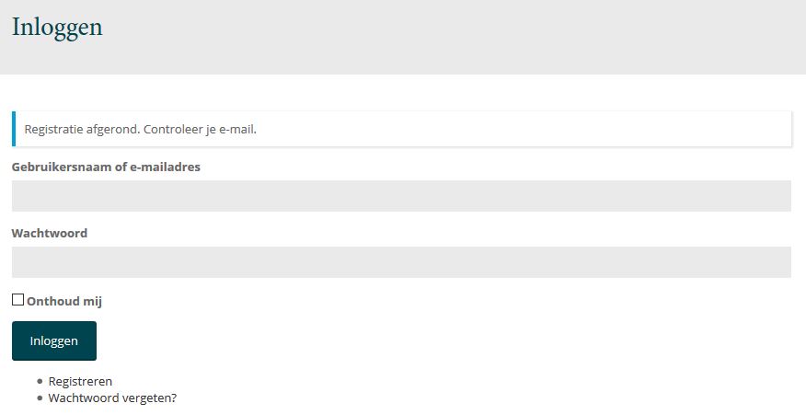Open the Registreren link

coord(80,381)
